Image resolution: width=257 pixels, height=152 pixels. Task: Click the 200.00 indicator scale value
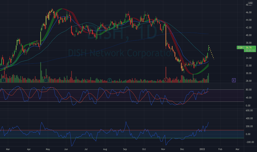[x=249, y=126]
